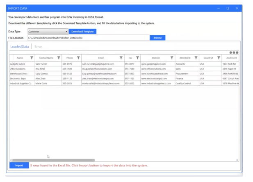Switch to the Error tab

click(x=38, y=47)
